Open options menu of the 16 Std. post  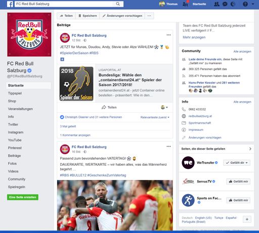tap(168, 147)
